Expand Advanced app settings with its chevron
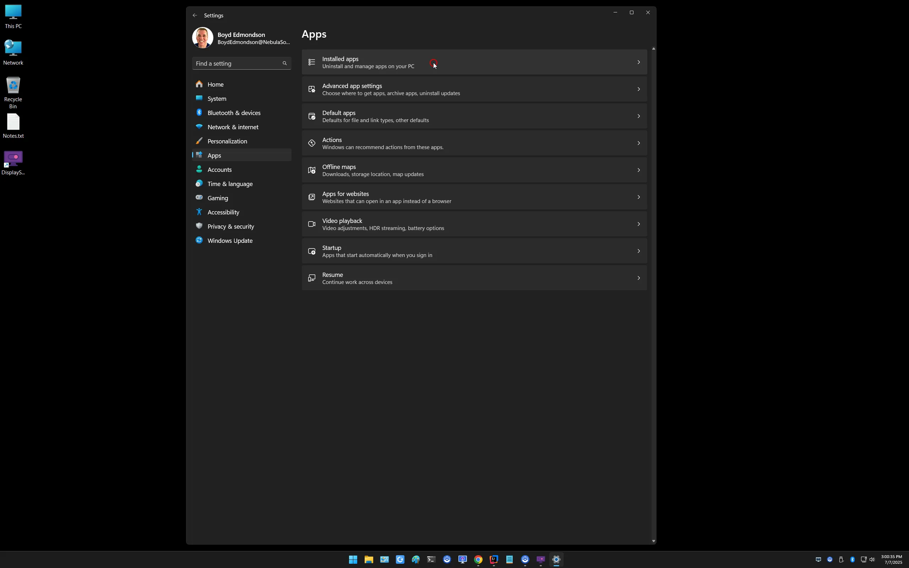This screenshot has height=568, width=909. coord(638,89)
